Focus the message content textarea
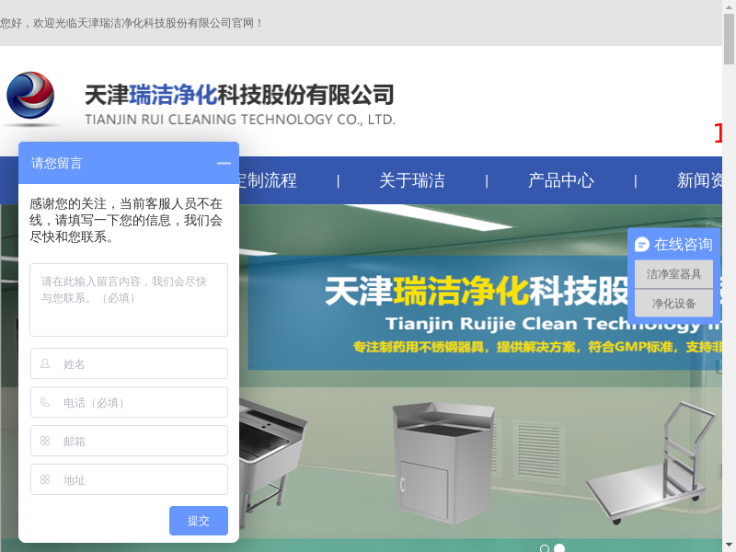736x552 pixels. tap(129, 300)
